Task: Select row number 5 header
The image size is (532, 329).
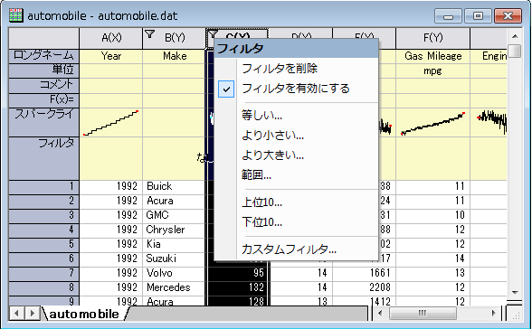Action: click(x=43, y=244)
